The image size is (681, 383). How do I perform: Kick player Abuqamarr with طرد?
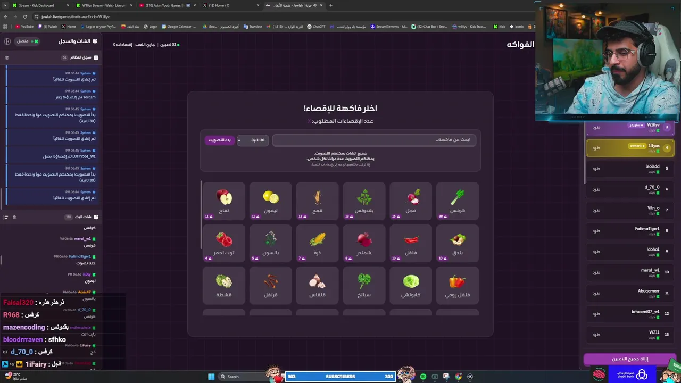coord(596,293)
